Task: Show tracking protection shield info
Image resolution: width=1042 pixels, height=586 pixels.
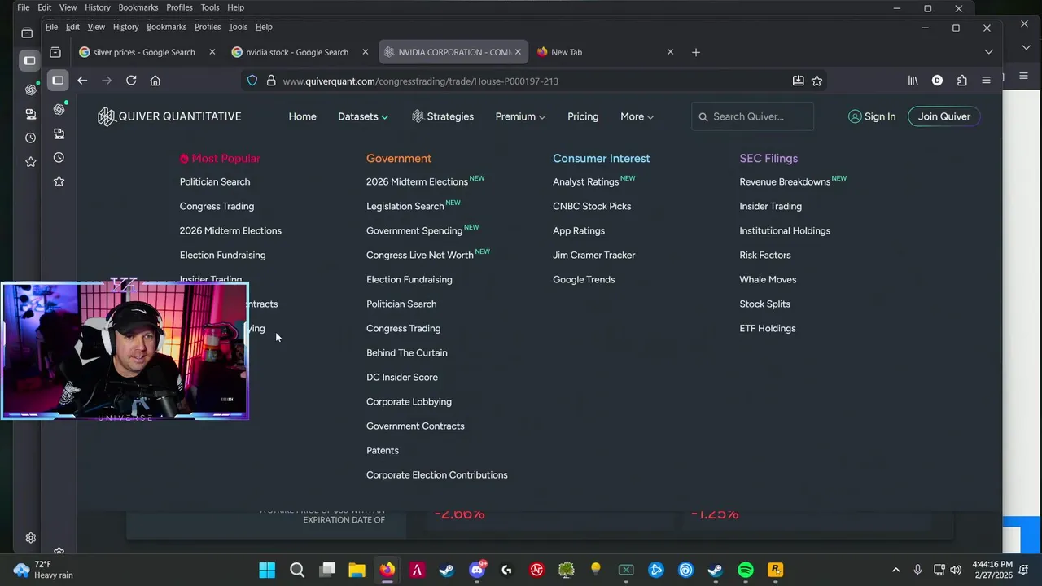Action: tap(252, 81)
